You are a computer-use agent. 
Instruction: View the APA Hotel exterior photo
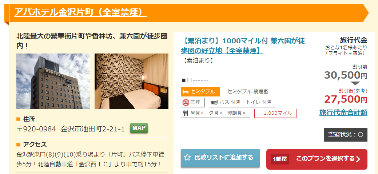pyautogui.click(x=53, y=81)
